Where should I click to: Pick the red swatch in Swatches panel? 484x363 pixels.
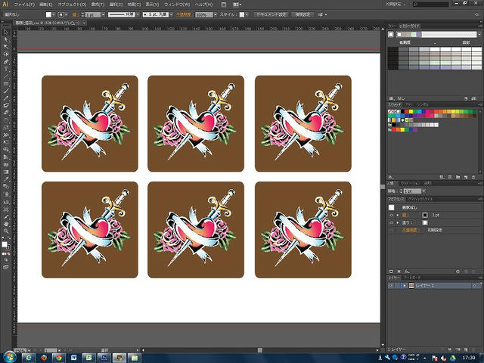click(407, 111)
